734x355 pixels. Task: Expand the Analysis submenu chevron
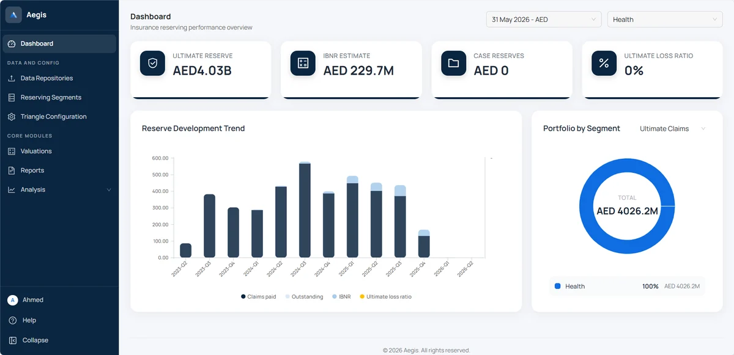[x=109, y=190]
